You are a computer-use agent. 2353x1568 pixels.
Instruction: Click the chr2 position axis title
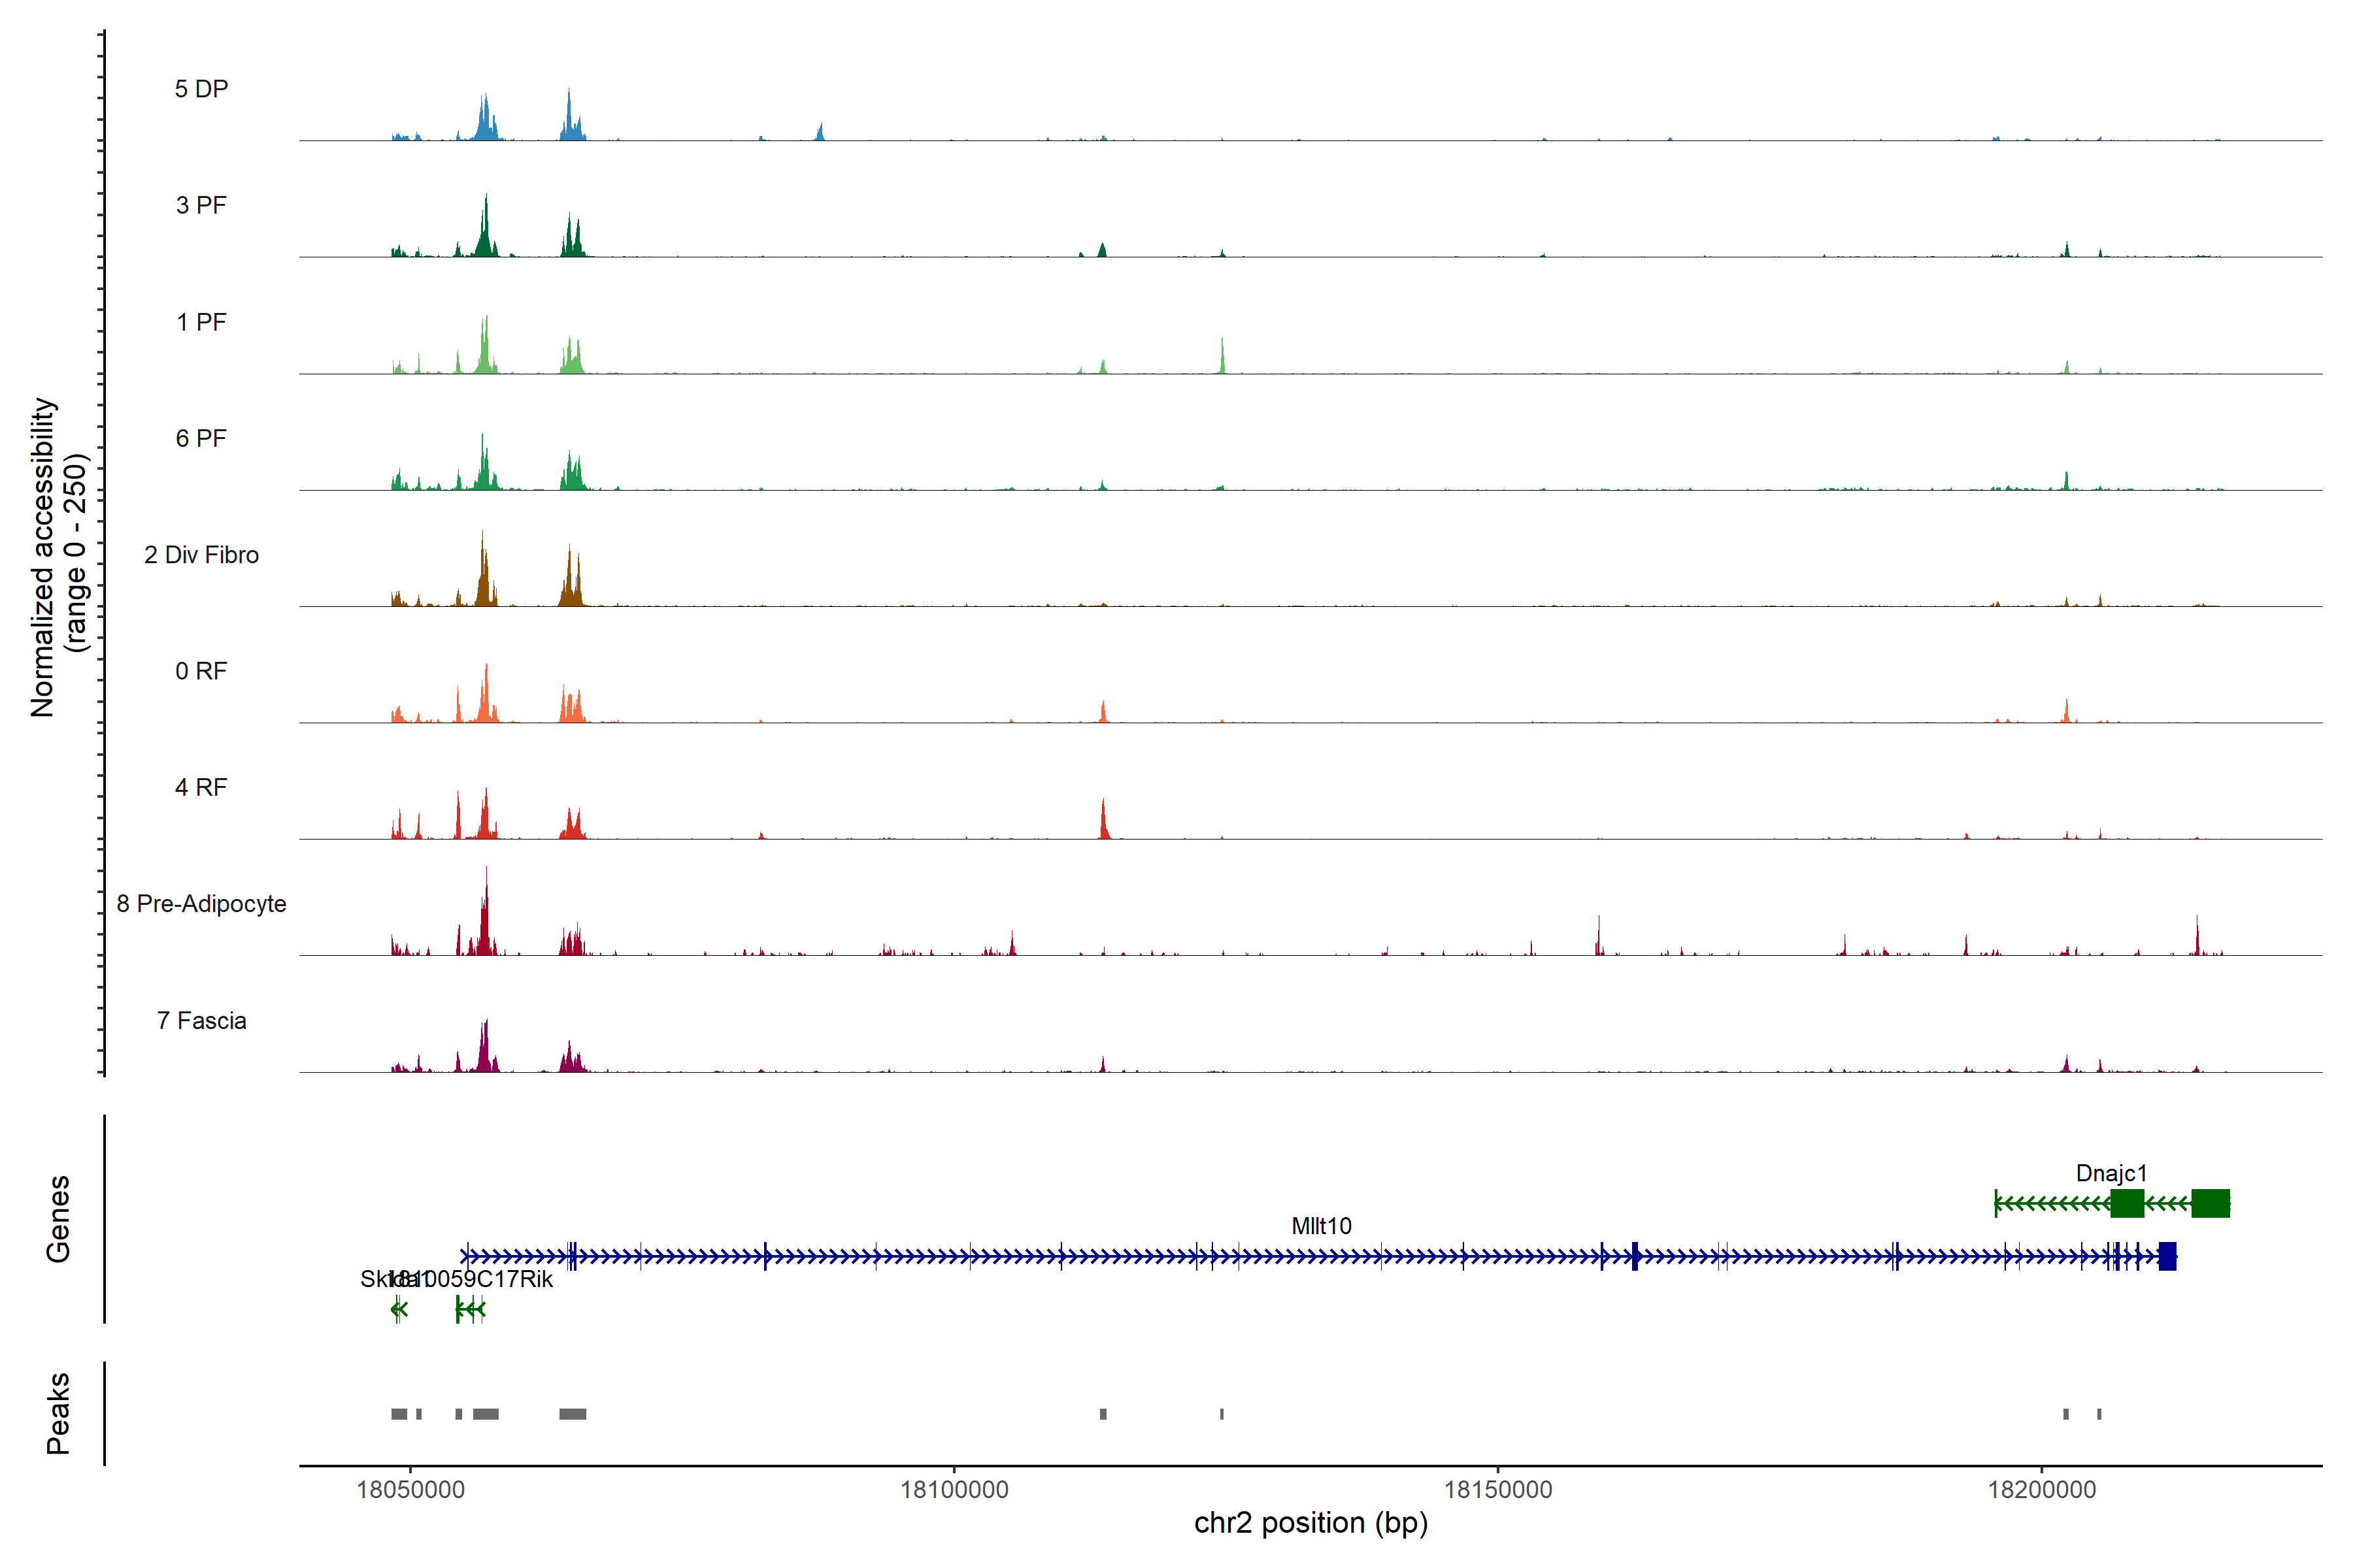click(x=1310, y=1523)
